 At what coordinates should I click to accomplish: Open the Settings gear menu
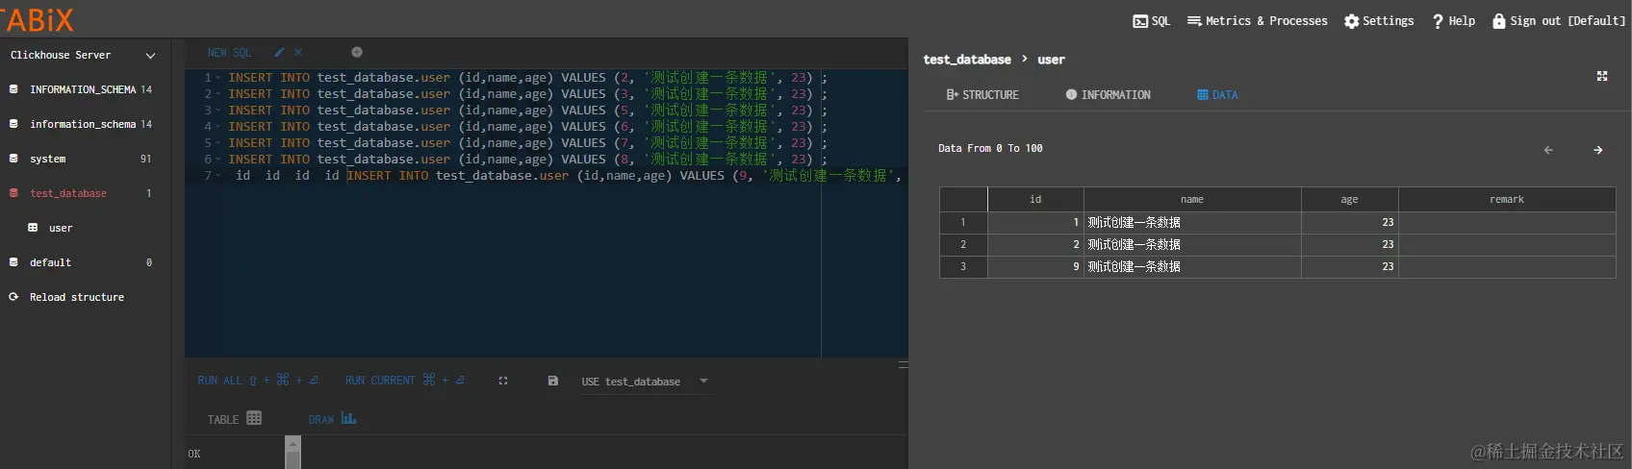(x=1379, y=21)
